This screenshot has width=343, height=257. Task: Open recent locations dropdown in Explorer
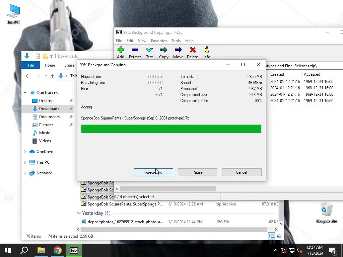point(46,76)
